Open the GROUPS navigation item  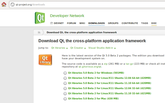(113, 23)
